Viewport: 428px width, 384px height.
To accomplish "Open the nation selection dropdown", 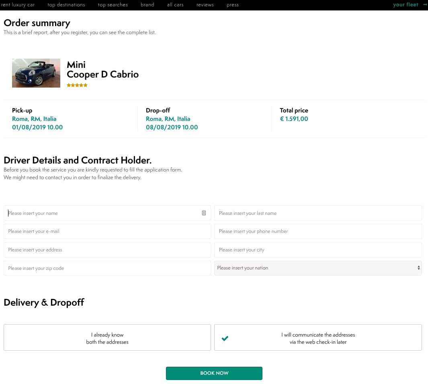I will coord(317,268).
